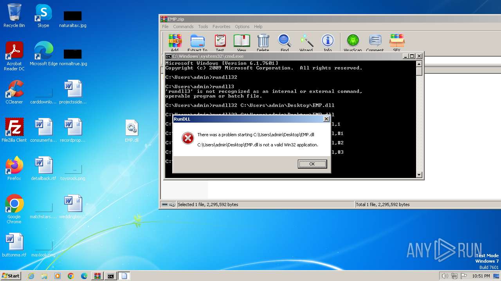Viewport: 501px width, 281px height.
Task: Run VirusScan from WinRAR toolbar
Action: click(353, 42)
